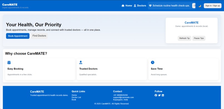Click the 'Schedule routine health check-ups.' tip text
Image resolution: width=224 pixels, height=109 pixels.
coord(171,6)
